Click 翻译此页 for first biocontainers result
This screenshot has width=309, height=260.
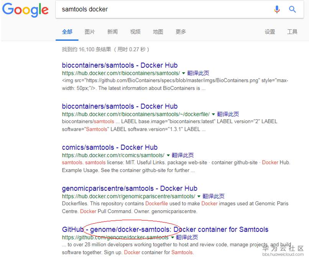pyautogui.click(x=198, y=73)
